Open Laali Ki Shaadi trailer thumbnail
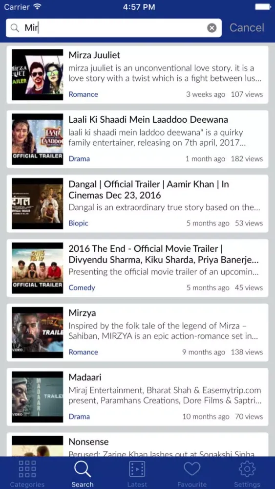The width and height of the screenshot is (275, 489). 38,139
